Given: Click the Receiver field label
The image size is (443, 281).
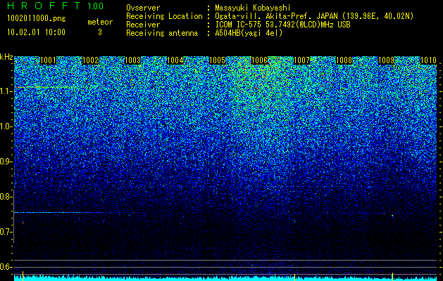Looking at the screenshot, I should point(143,25).
